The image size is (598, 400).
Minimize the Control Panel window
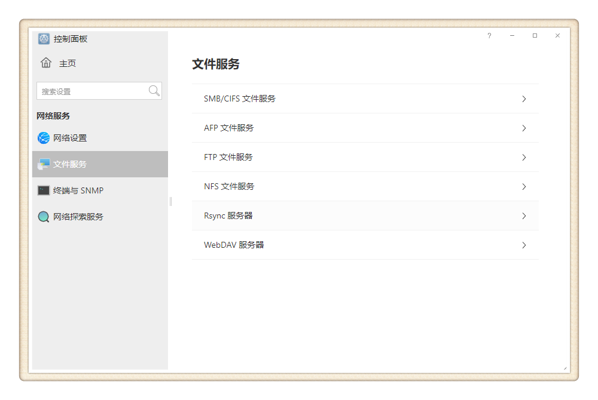coord(512,35)
